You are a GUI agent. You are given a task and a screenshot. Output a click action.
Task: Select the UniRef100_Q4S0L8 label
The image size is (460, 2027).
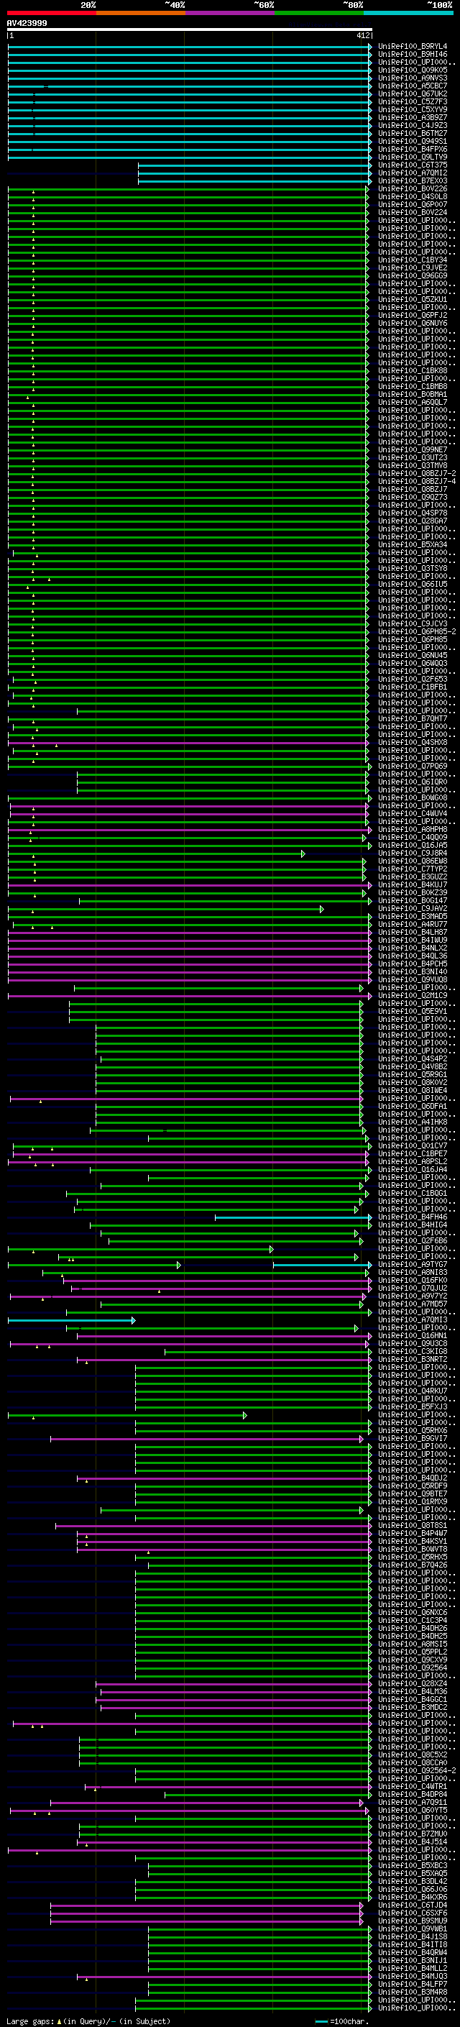[413, 197]
